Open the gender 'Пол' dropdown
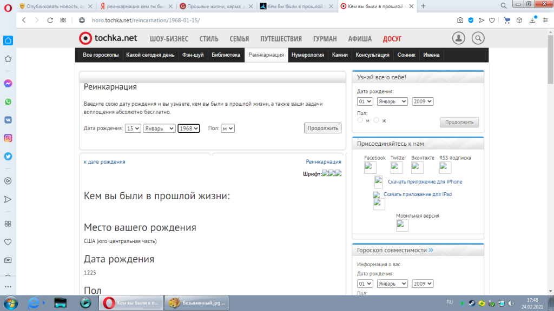Image resolution: width=554 pixels, height=311 pixels. click(228, 129)
